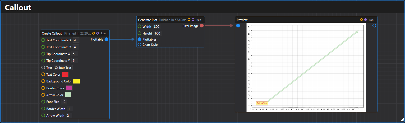The width and height of the screenshot is (405, 123).
Task: Run the Create Callout node
Action: pyautogui.click(x=103, y=33)
